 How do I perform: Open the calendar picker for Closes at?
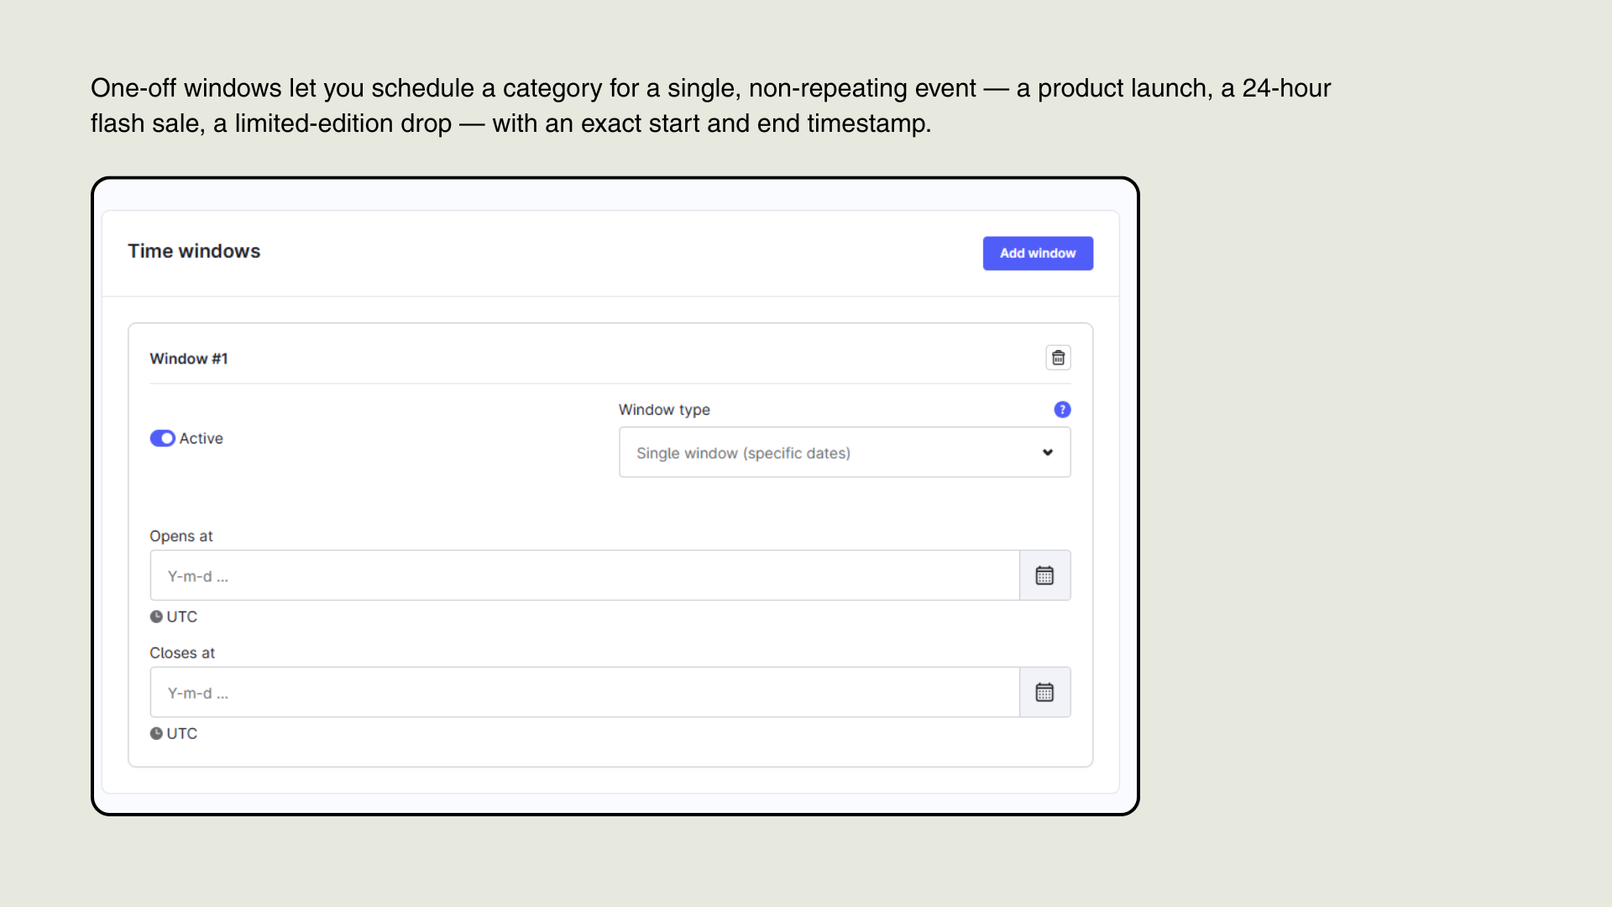[1044, 692]
